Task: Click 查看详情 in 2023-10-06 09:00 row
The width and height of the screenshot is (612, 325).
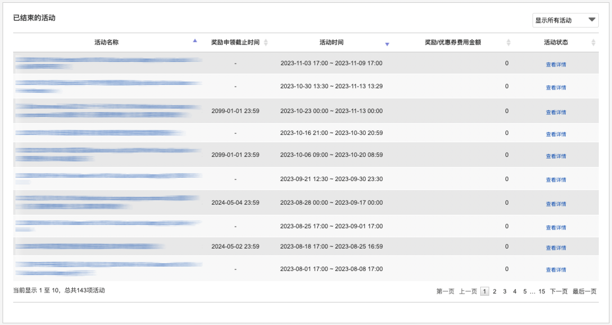Action: (556, 156)
